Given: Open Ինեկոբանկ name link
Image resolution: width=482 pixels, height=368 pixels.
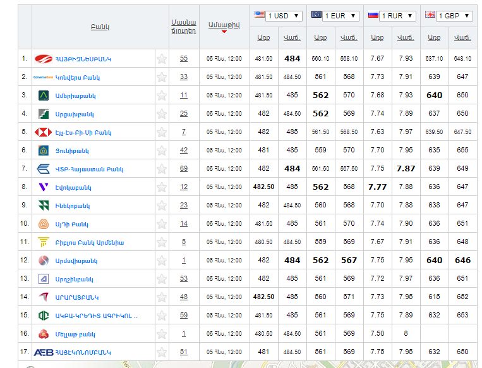Looking at the screenshot, I should (73, 206).
